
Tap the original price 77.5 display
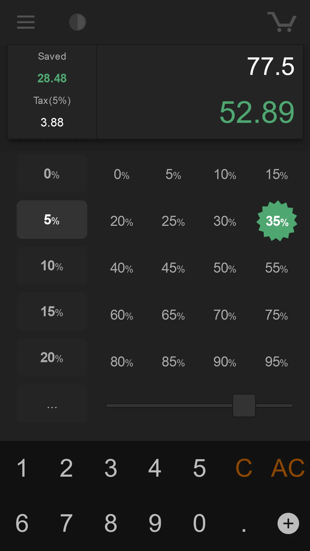click(271, 66)
